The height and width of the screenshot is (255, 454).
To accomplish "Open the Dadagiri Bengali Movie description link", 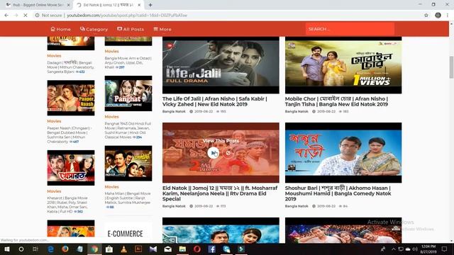I will point(70,67).
